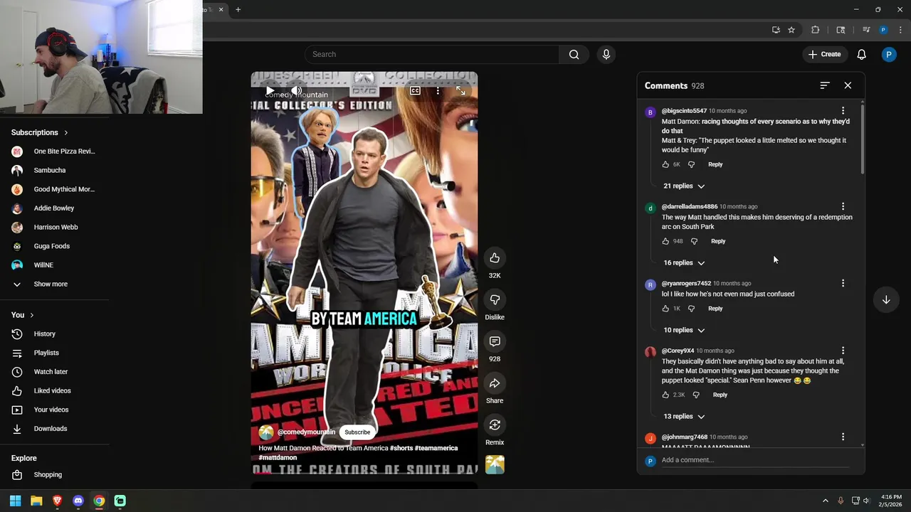Open the account avatar menu
911x512 pixels.
[889, 54]
